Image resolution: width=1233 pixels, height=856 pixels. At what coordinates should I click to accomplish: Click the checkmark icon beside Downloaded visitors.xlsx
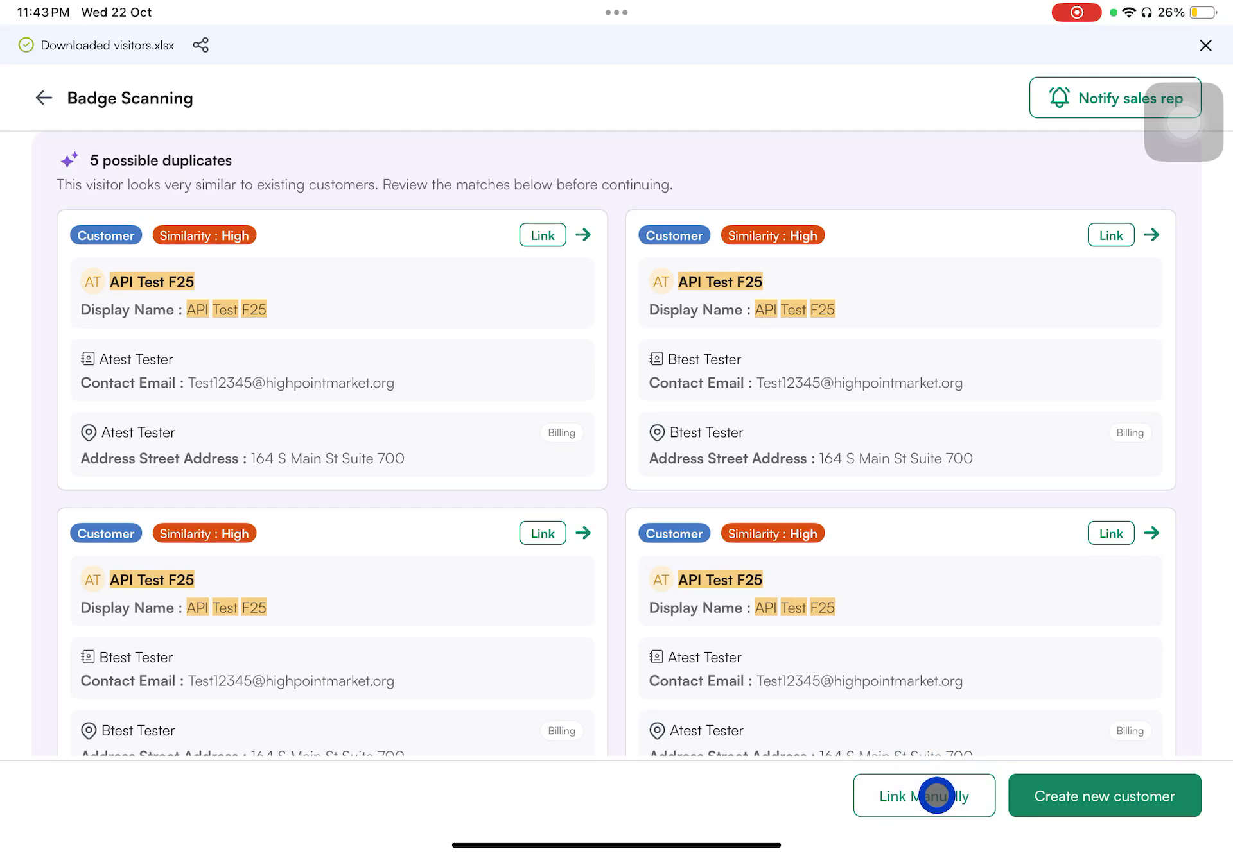25,45
